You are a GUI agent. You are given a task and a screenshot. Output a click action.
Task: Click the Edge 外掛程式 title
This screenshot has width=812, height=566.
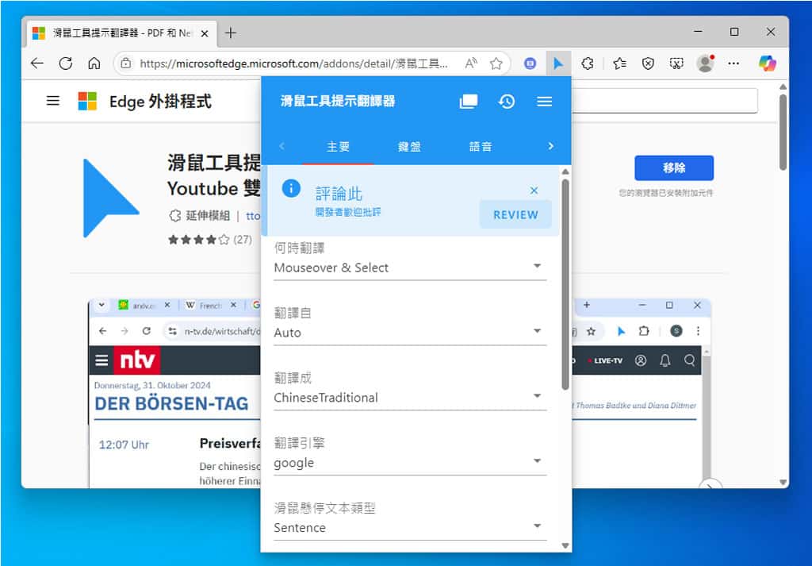tap(160, 101)
